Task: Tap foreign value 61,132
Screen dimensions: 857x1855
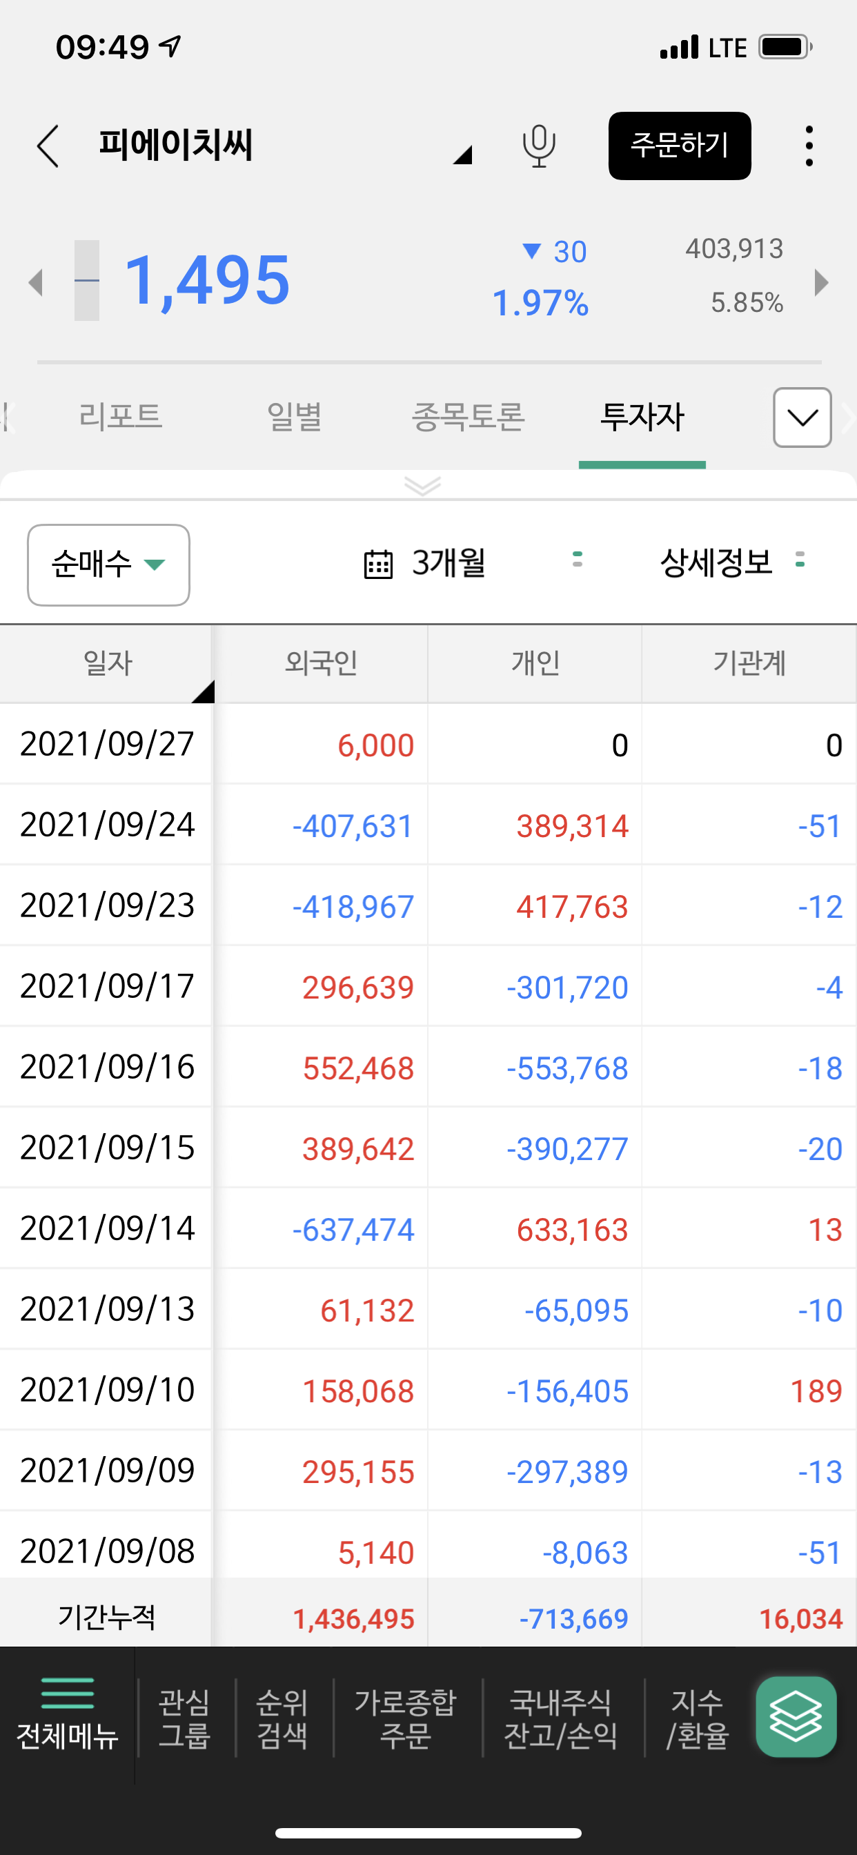Action: pos(367,1310)
